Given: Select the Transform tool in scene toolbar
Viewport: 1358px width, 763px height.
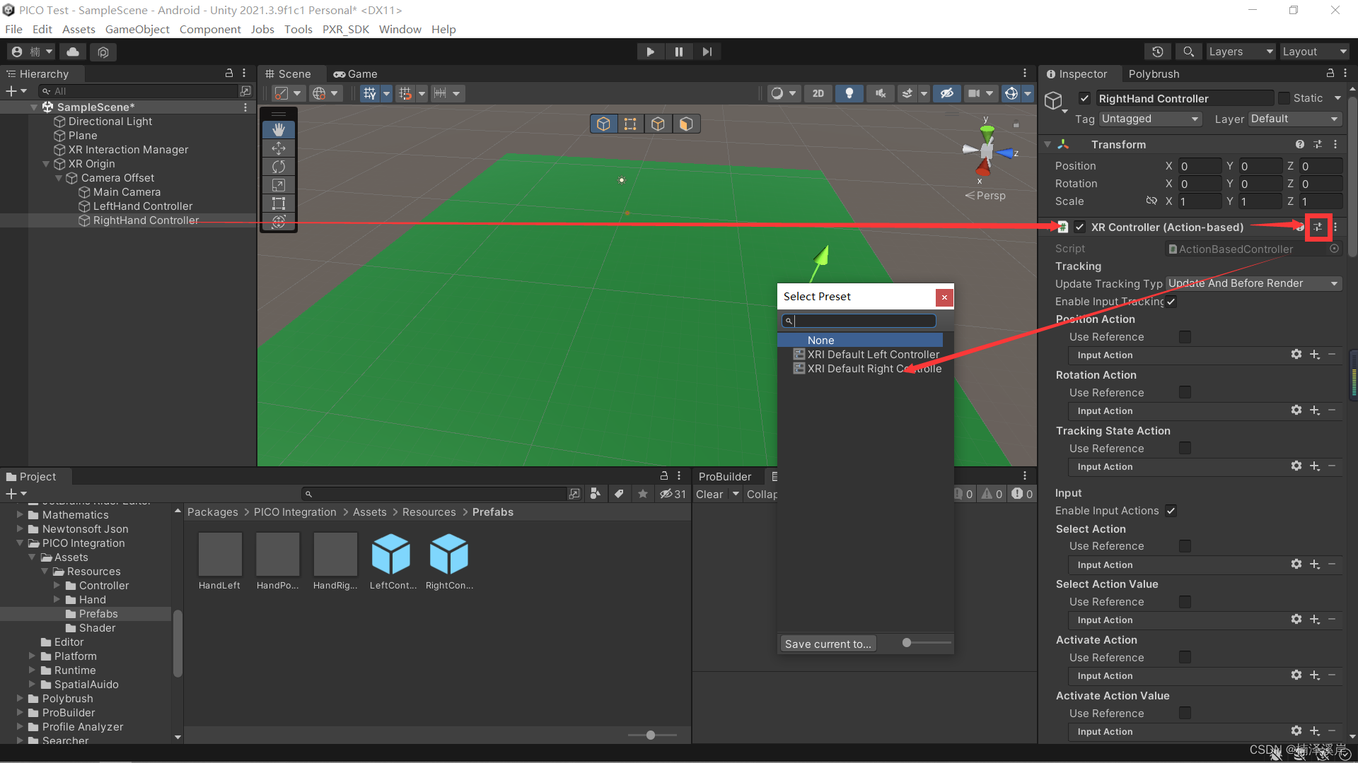Looking at the screenshot, I should click(x=279, y=222).
